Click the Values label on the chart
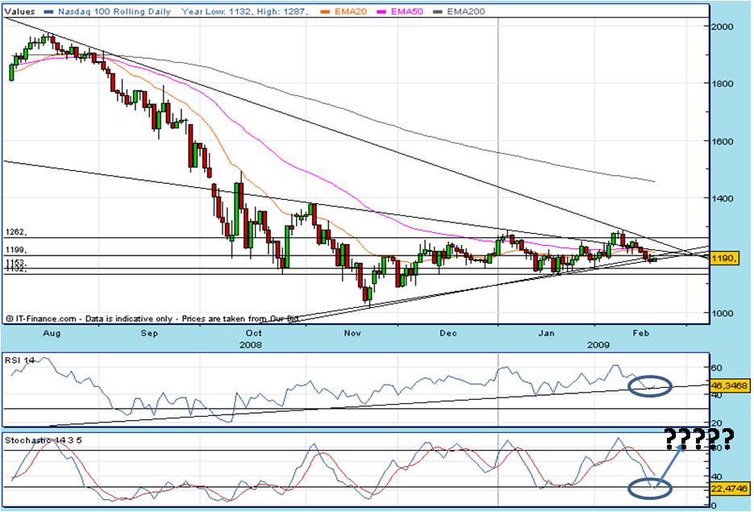The image size is (754, 512). pyautogui.click(x=19, y=11)
